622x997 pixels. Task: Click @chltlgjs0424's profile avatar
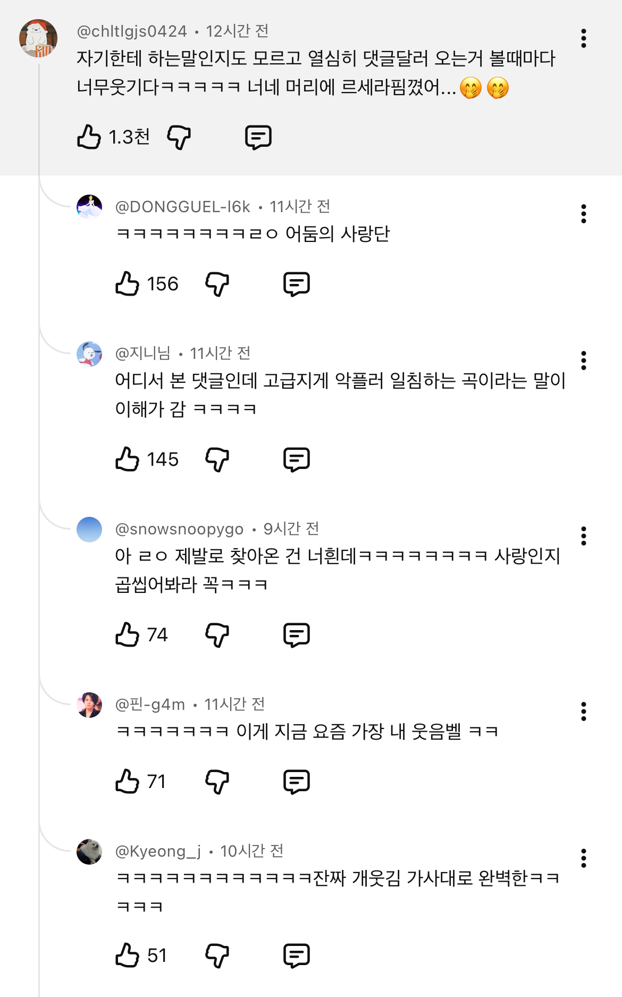[38, 38]
